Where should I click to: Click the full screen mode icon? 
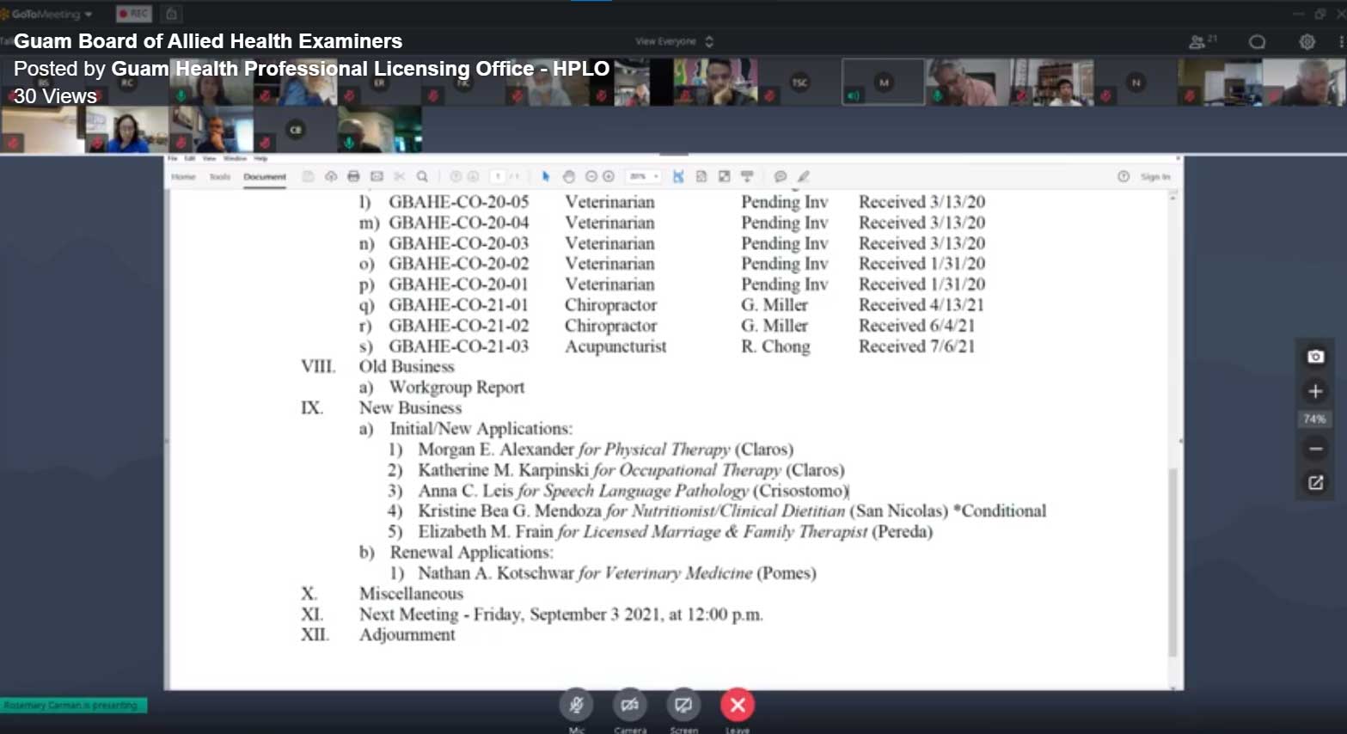click(x=724, y=176)
